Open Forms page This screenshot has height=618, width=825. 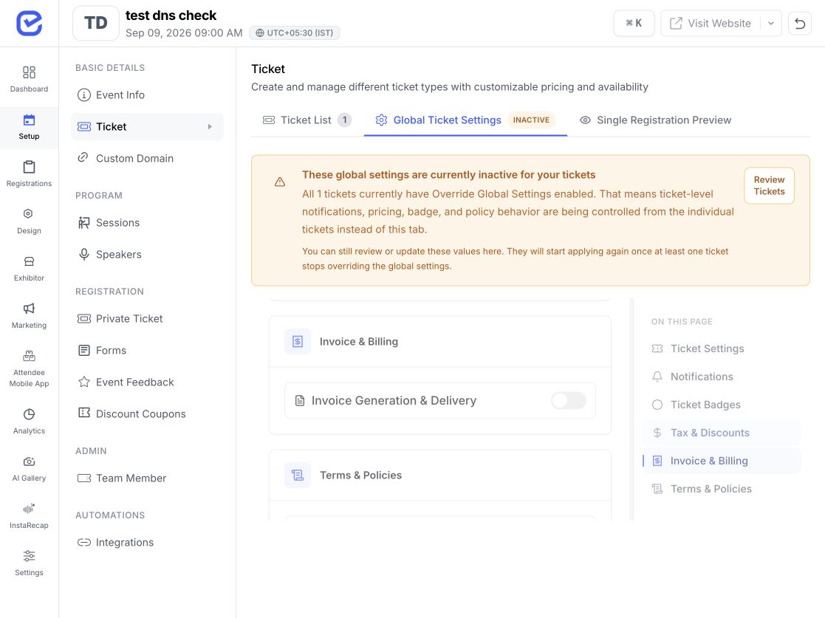[x=147, y=350]
